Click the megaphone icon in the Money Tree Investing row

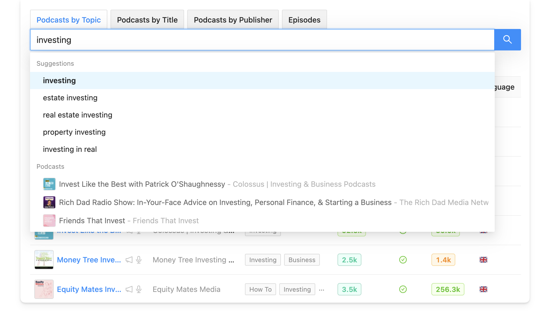coord(129,260)
